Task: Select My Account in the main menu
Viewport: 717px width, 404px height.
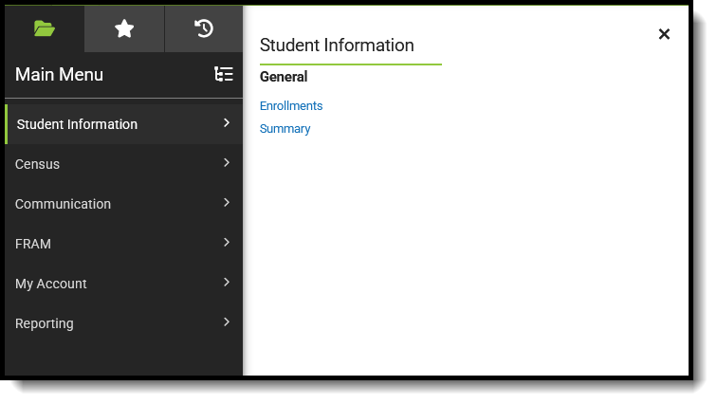Action: coord(124,284)
